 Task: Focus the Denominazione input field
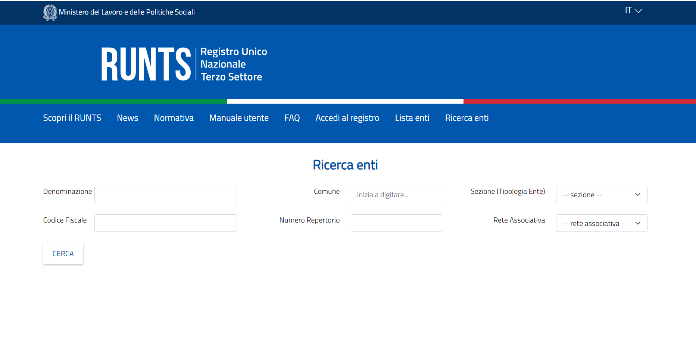coord(166,194)
